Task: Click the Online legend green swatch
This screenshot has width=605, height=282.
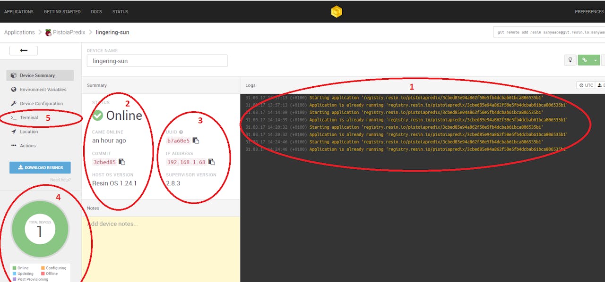Action: point(14,268)
